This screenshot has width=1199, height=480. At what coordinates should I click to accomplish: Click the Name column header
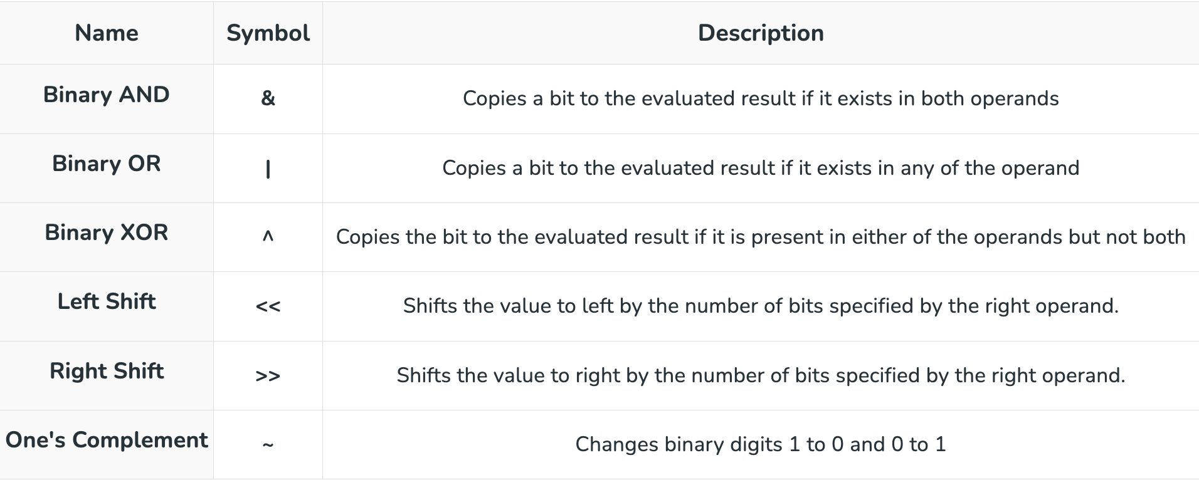pyautogui.click(x=107, y=33)
